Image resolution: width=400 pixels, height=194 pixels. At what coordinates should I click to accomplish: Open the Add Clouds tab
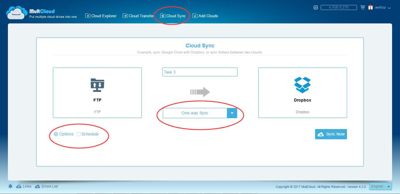205,16
